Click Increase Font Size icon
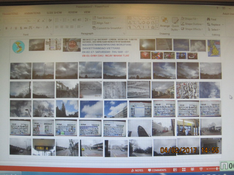Image resolution: width=234 pixels, height=175 pixels. click(38, 21)
